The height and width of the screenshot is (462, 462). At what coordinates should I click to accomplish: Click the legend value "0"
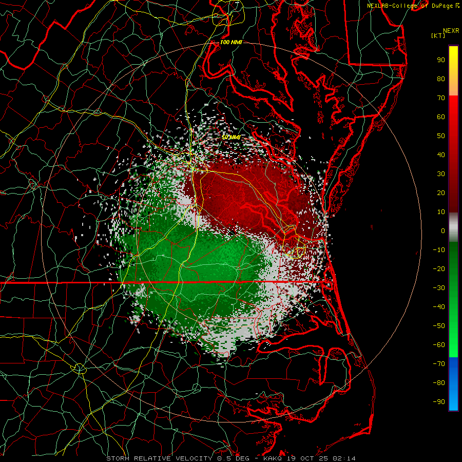coord(443,230)
